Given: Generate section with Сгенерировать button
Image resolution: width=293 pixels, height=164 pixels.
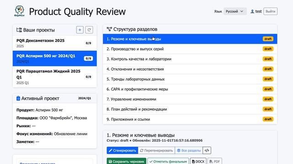Looking at the screenshot, I should pos(122,150).
